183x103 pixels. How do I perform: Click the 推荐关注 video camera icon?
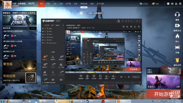(177, 25)
